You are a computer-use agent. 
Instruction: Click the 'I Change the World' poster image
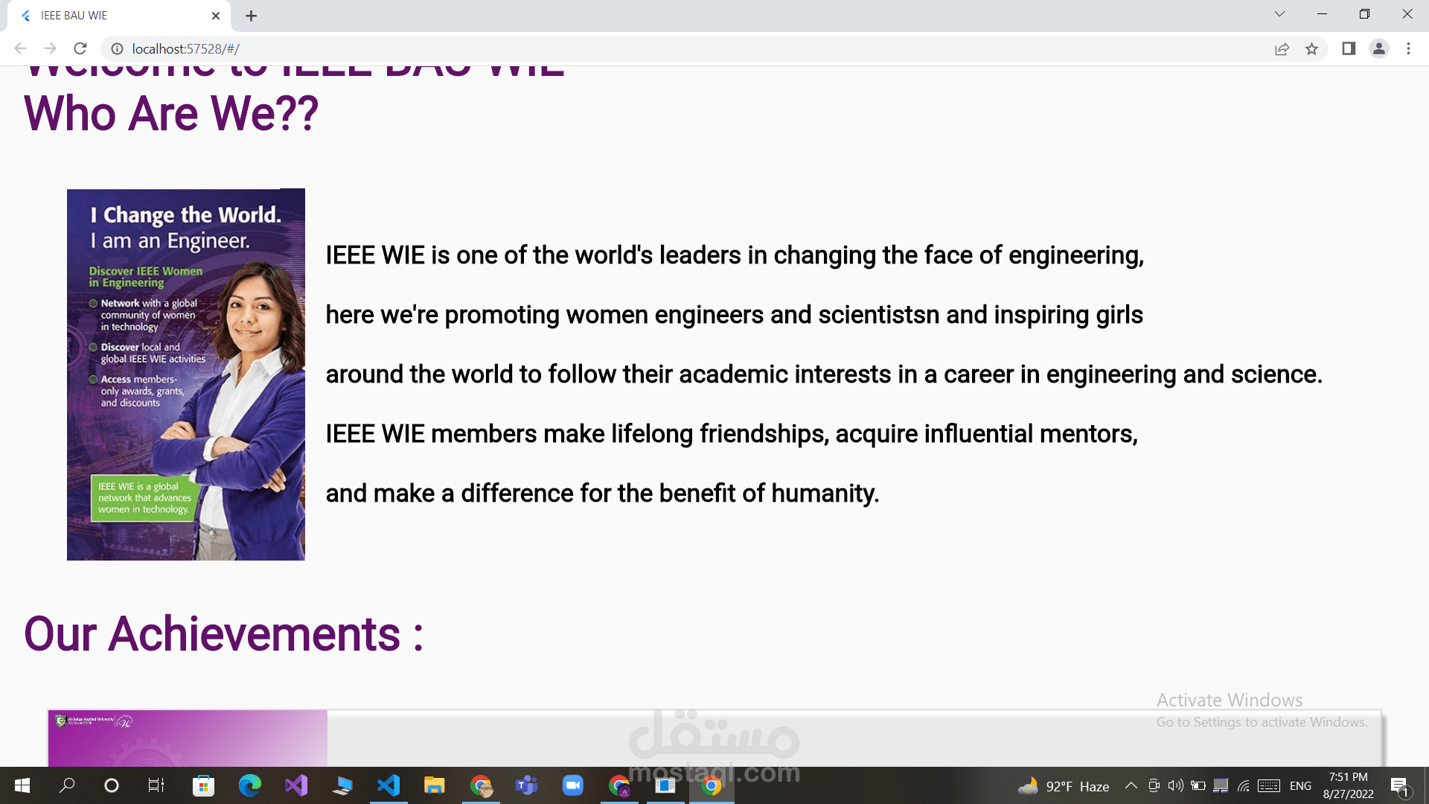(186, 374)
